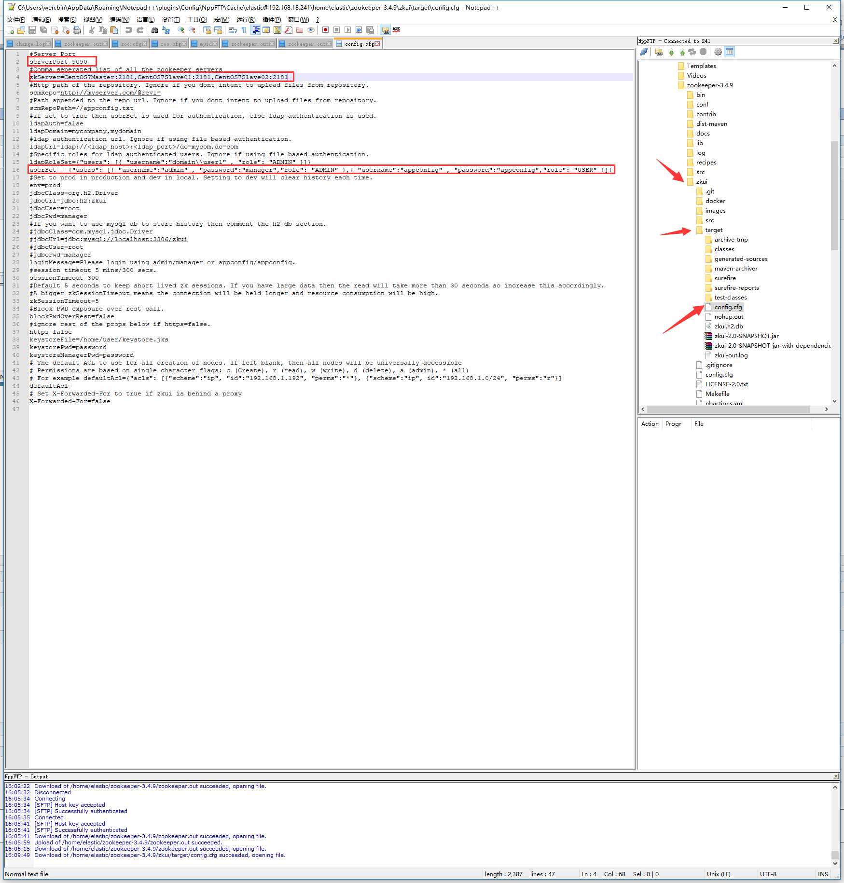Close the NppFTP Output panel
The width and height of the screenshot is (844, 883).
point(836,776)
